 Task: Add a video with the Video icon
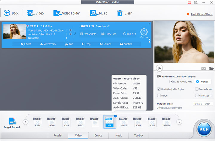tap(30, 13)
